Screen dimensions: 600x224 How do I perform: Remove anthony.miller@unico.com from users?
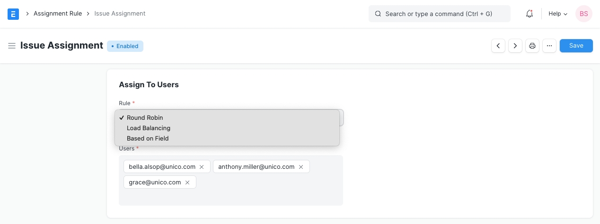301,167
